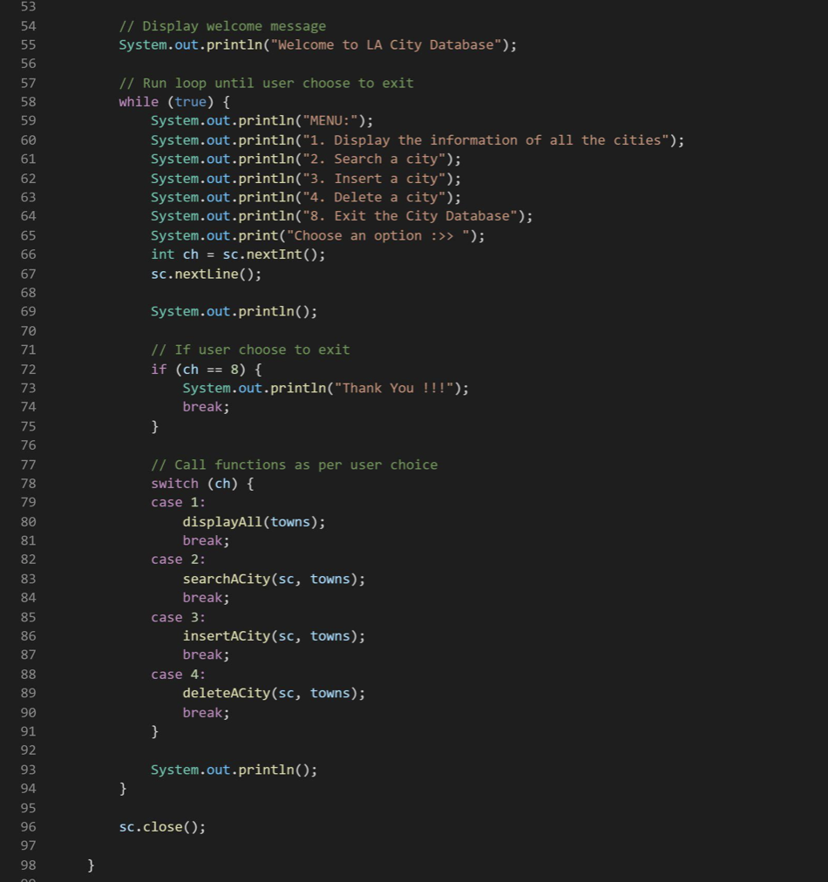This screenshot has width=828, height=882.
Task: Click the comment "// Call functions as per user choice"
Action: pyautogui.click(x=295, y=465)
